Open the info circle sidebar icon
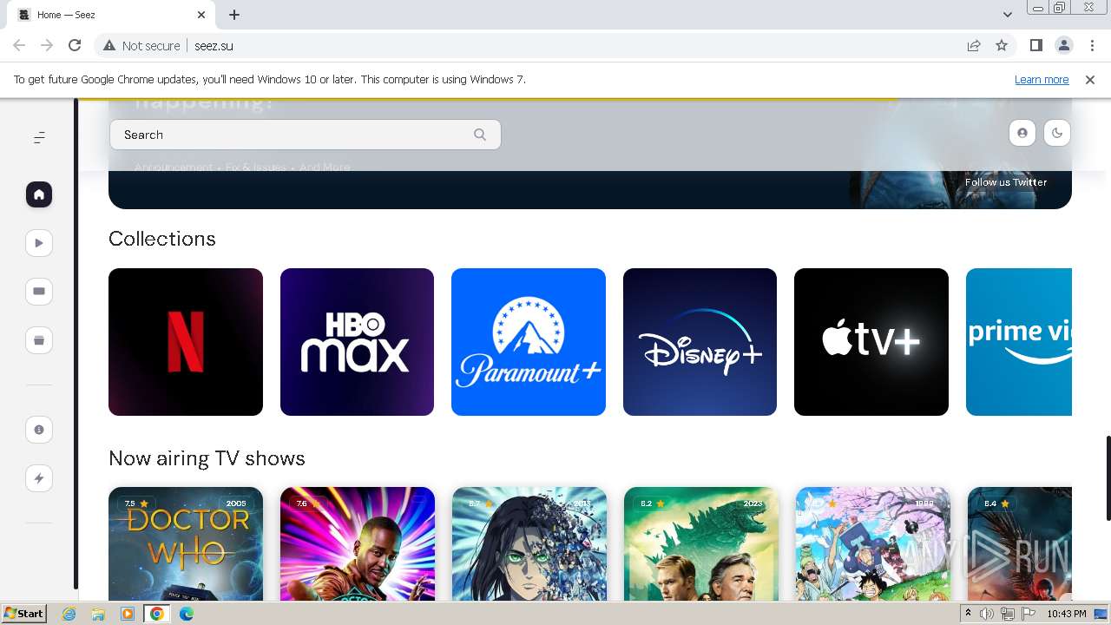 tap(39, 430)
